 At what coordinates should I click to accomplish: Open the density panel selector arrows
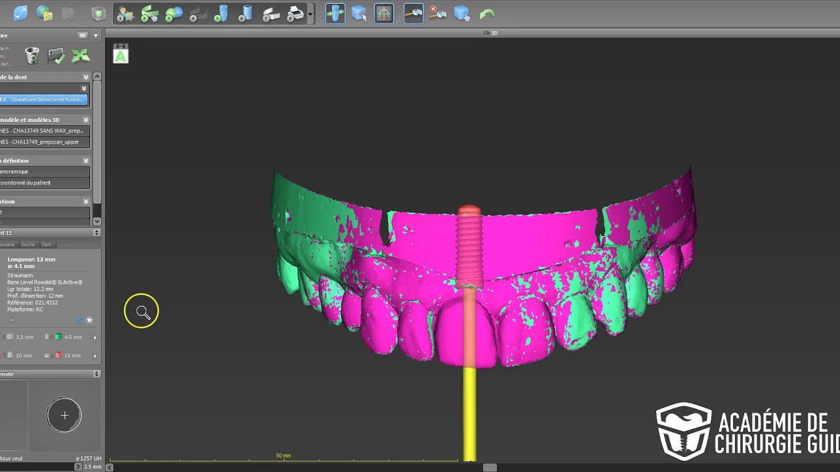click(x=96, y=374)
